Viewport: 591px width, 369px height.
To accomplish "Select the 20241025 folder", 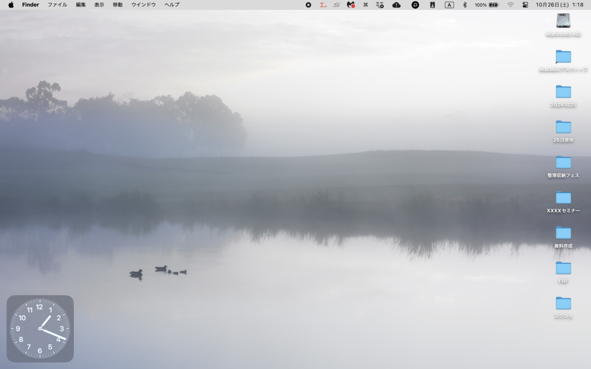I will (563, 92).
